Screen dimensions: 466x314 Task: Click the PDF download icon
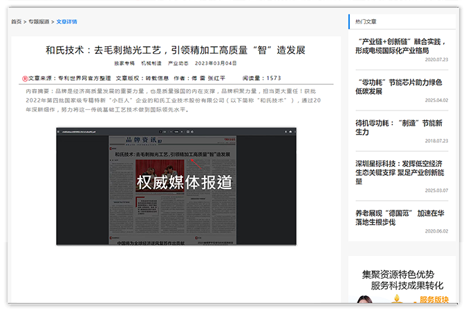(286, 132)
